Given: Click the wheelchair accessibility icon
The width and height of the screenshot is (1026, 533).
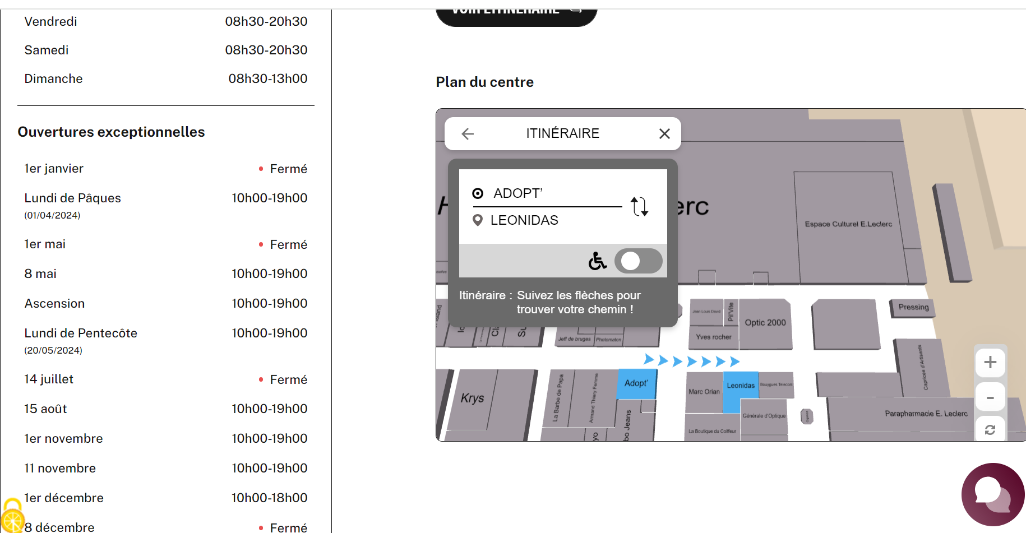Looking at the screenshot, I should [x=597, y=261].
